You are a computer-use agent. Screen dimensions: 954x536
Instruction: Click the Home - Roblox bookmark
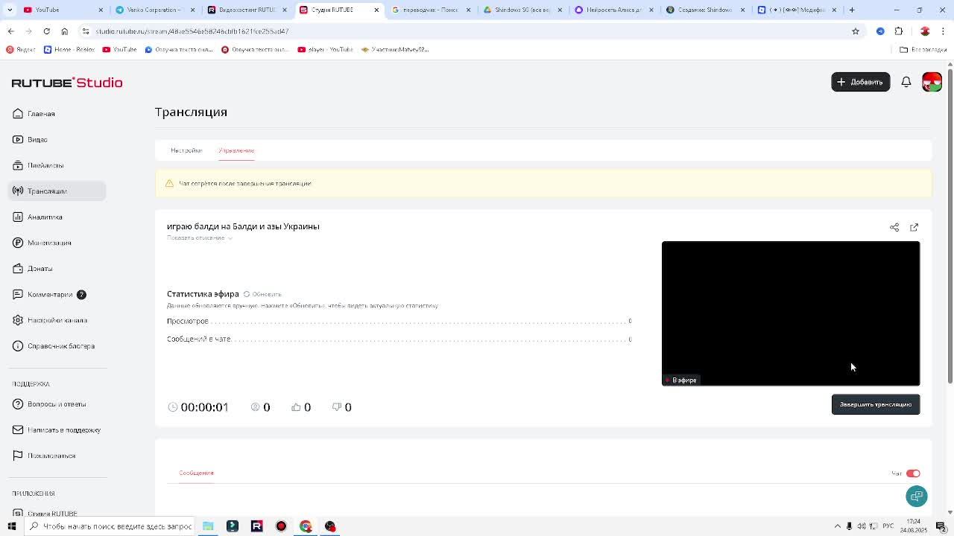coord(69,50)
